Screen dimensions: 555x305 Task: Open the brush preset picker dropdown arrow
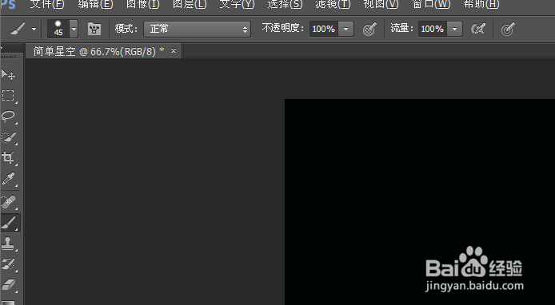(x=74, y=29)
